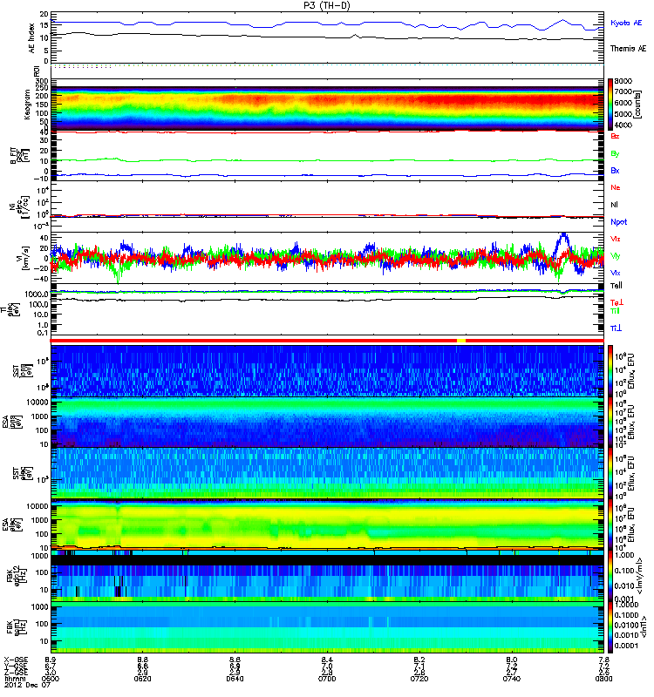
Task: Click the Keogram counts color bar
Action: tap(610, 105)
